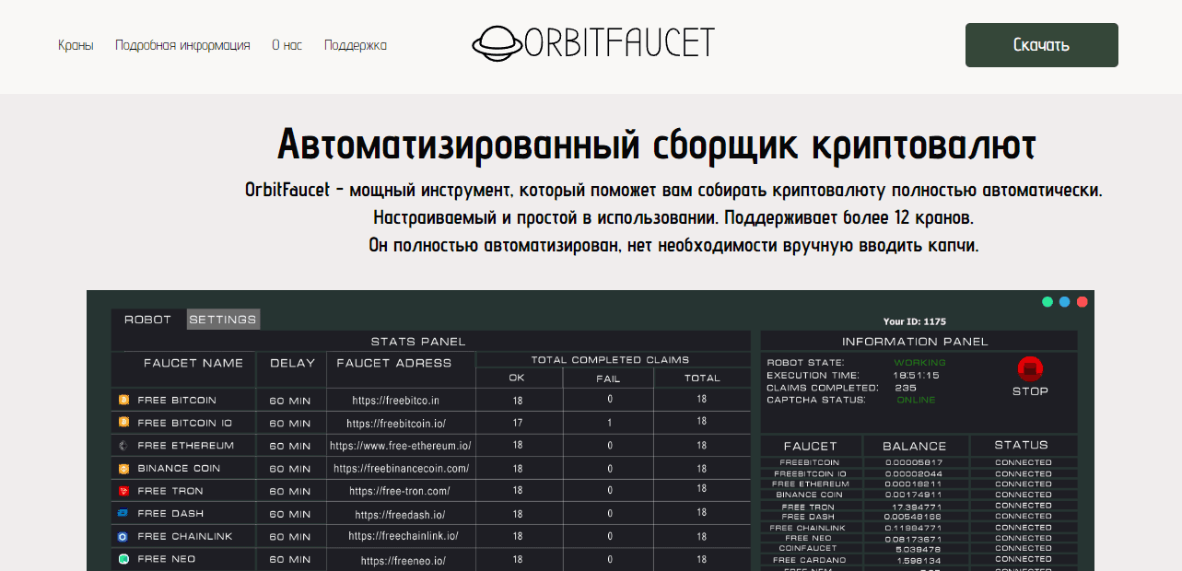Screen dimensions: 1182x571
Task: Switch to the SETTINGS tab
Action: 224,320
